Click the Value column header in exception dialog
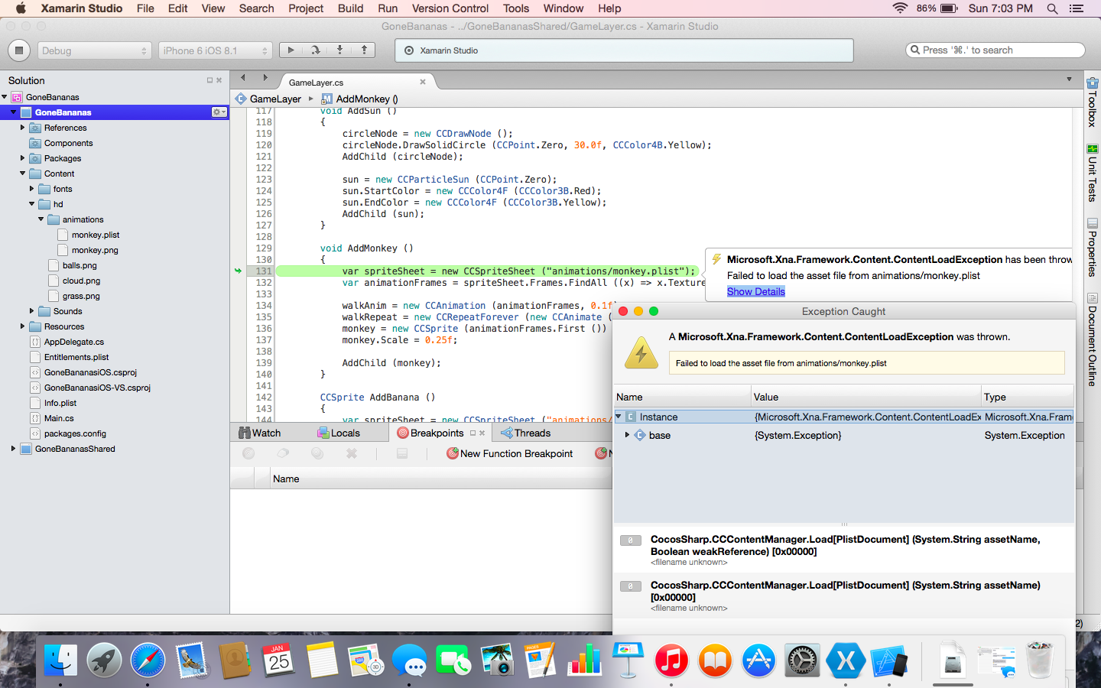 [866, 397]
